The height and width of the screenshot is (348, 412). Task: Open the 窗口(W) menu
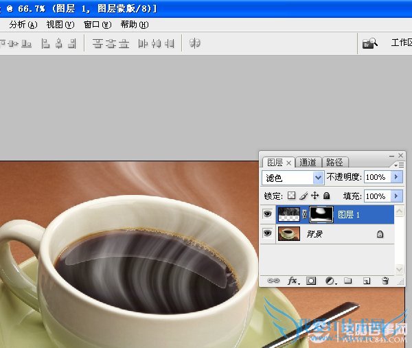click(97, 24)
